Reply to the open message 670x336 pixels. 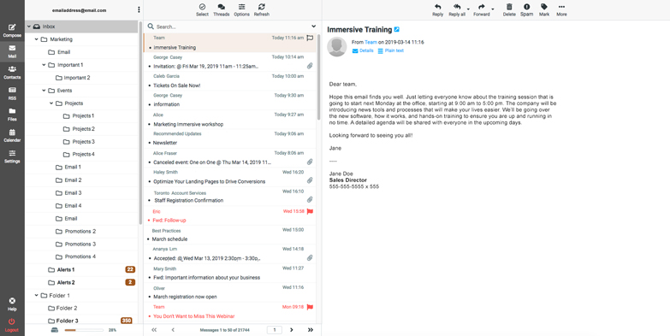click(437, 9)
